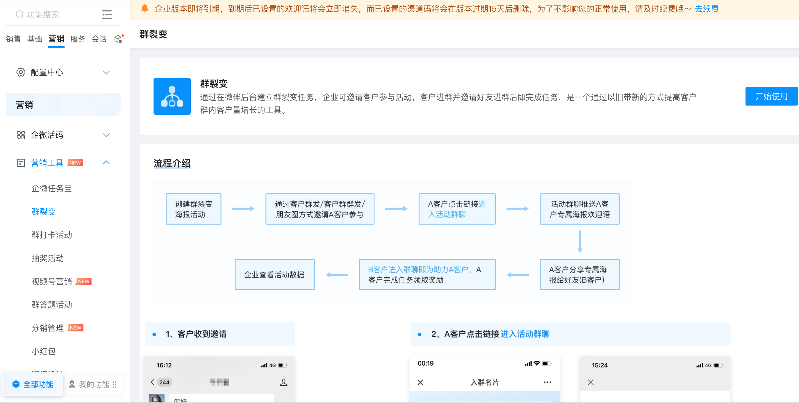Screen dimensions: 799x403
Task: Click the 通过客户群发 invitation flow box
Action: [x=320, y=209]
